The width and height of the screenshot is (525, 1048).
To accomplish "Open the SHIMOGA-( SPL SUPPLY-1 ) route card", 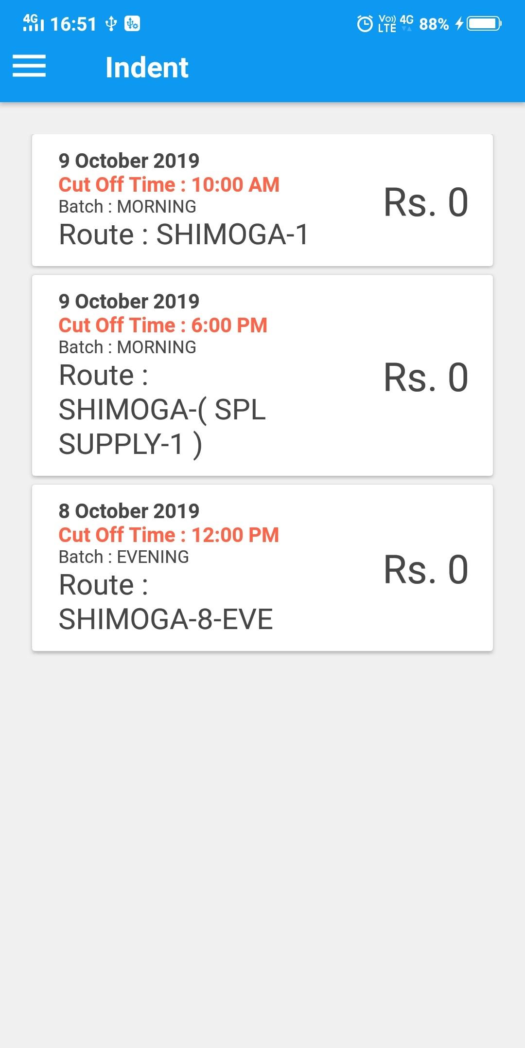I will pyautogui.click(x=262, y=375).
